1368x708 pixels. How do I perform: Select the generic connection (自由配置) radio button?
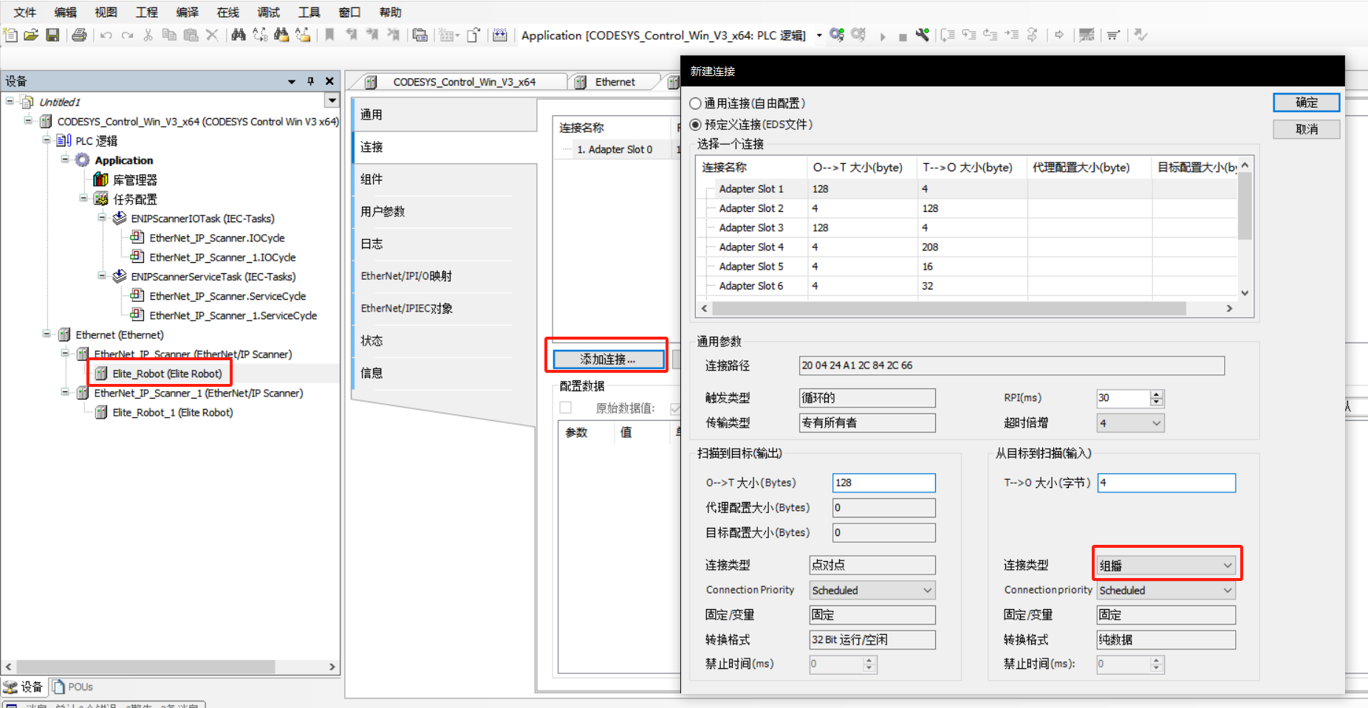[695, 103]
